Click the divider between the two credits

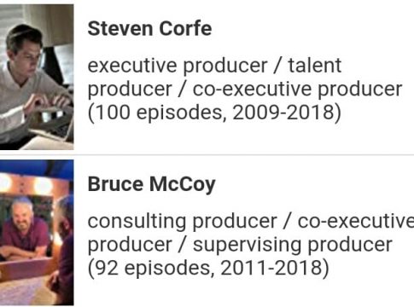[207, 155]
